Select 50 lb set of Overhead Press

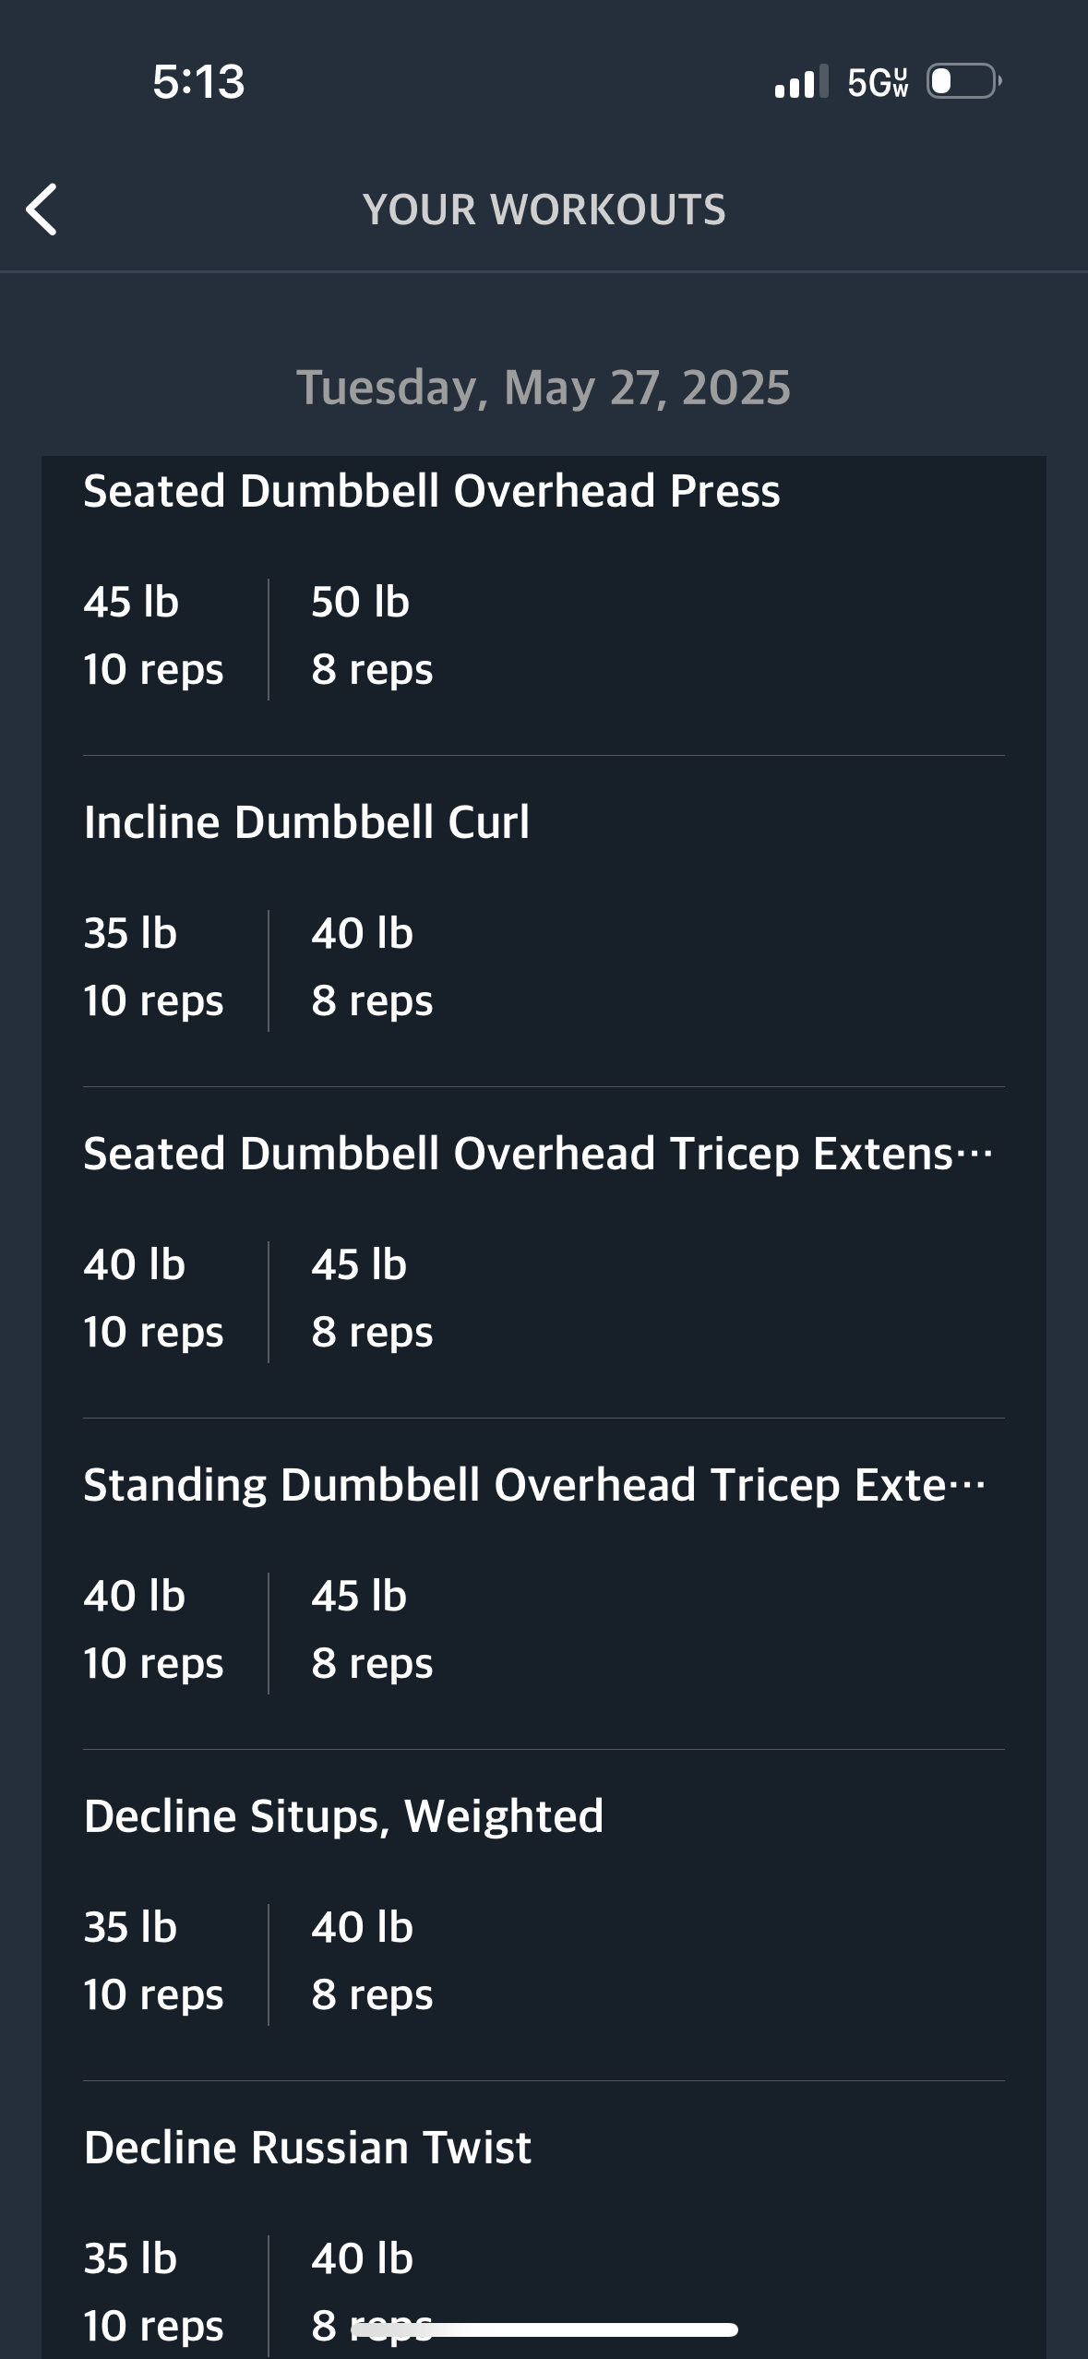coord(372,636)
